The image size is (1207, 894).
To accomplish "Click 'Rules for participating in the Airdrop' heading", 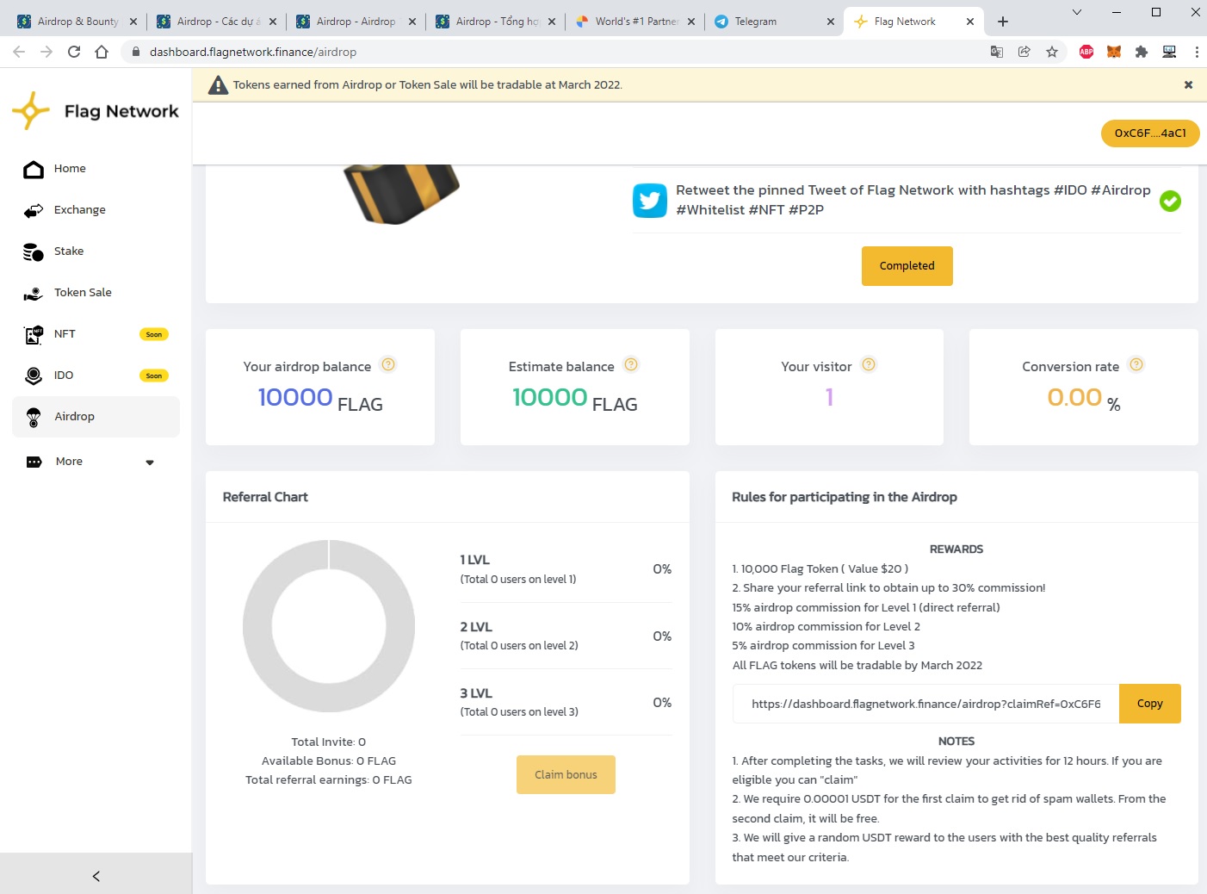I will 845,497.
